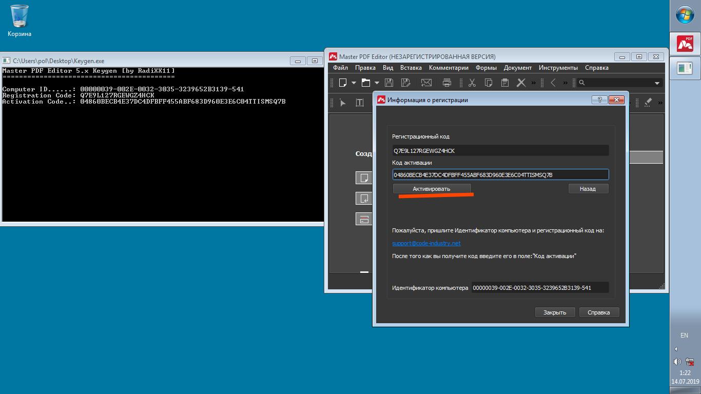The width and height of the screenshot is (701, 394).
Task: Click Master PDF Editor taskbar icon
Action: (x=685, y=43)
